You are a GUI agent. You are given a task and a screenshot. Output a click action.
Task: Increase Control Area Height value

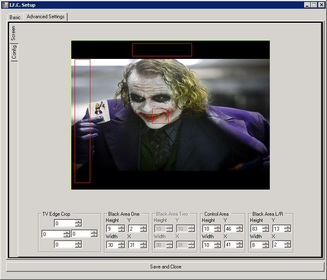point(218,227)
